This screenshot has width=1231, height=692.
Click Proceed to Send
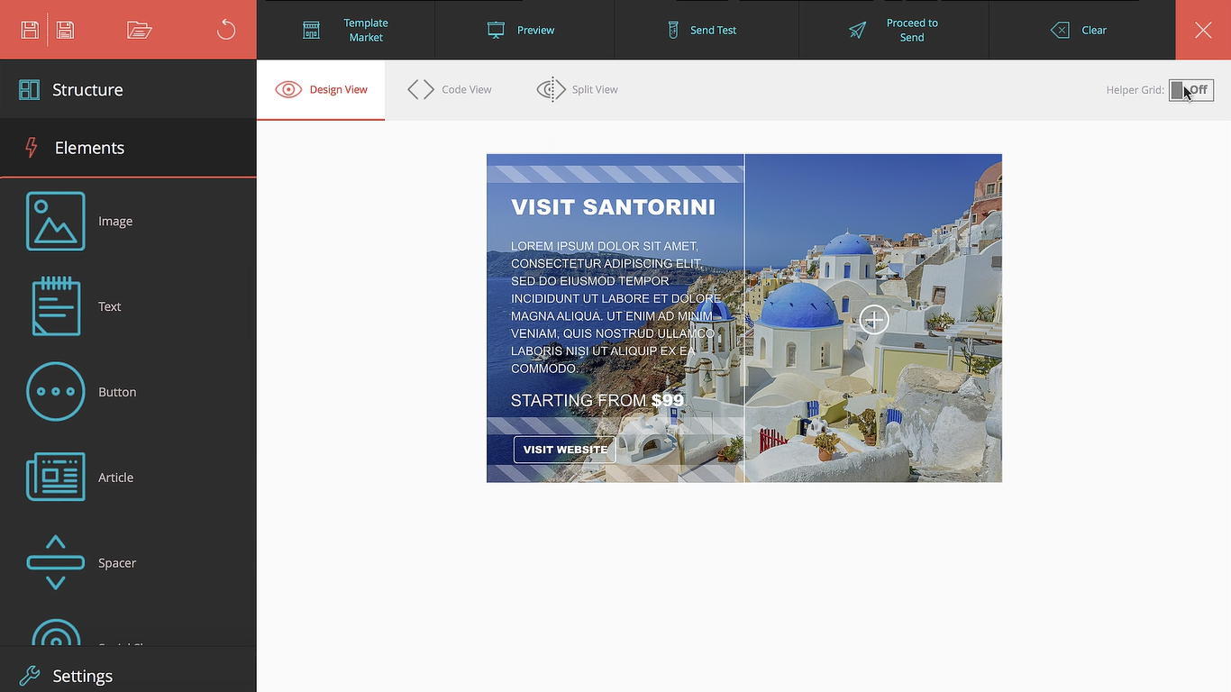point(894,30)
